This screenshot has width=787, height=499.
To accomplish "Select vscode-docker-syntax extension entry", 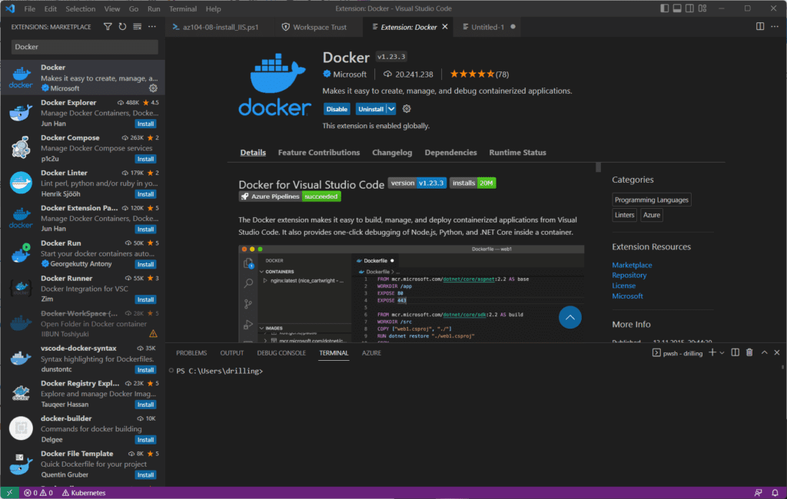I will (x=83, y=359).
